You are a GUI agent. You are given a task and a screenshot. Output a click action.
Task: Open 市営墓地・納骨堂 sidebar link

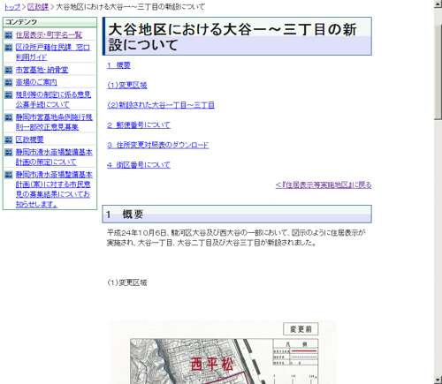pyautogui.click(x=42, y=70)
